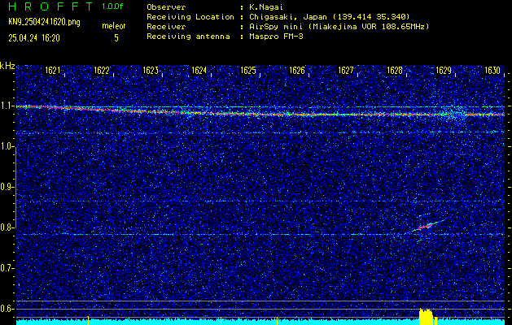Image resolution: width=512 pixels, height=325 pixels.
Task: Click the fuzzy burst near 1629 on carrier line
Action: pyautogui.click(x=453, y=115)
